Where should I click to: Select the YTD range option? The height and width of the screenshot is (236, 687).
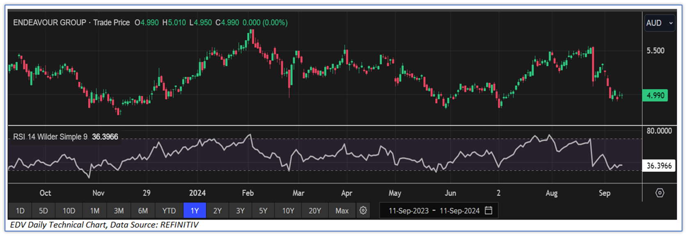click(169, 211)
